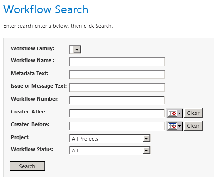This screenshot has height=179, width=214.
Task: Open the Project dropdown showing All Projects
Action: click(x=110, y=139)
